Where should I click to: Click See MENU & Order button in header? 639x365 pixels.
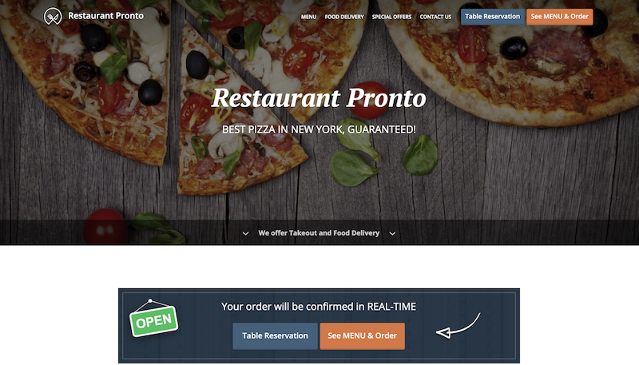pyautogui.click(x=560, y=17)
